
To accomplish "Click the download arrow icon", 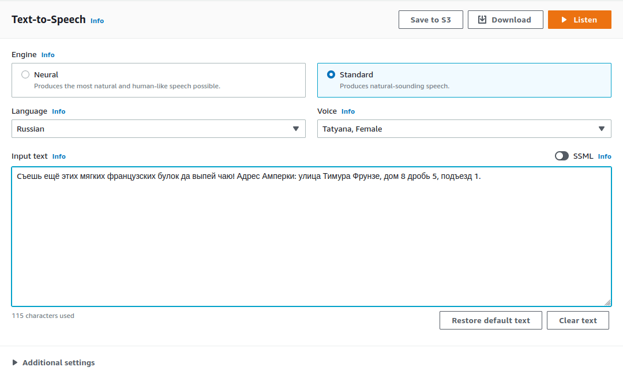I will click(482, 20).
